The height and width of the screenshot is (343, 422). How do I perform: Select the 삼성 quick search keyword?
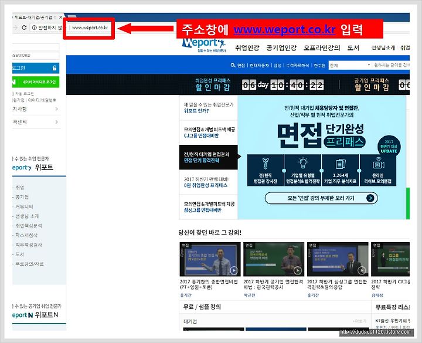coord(277,66)
